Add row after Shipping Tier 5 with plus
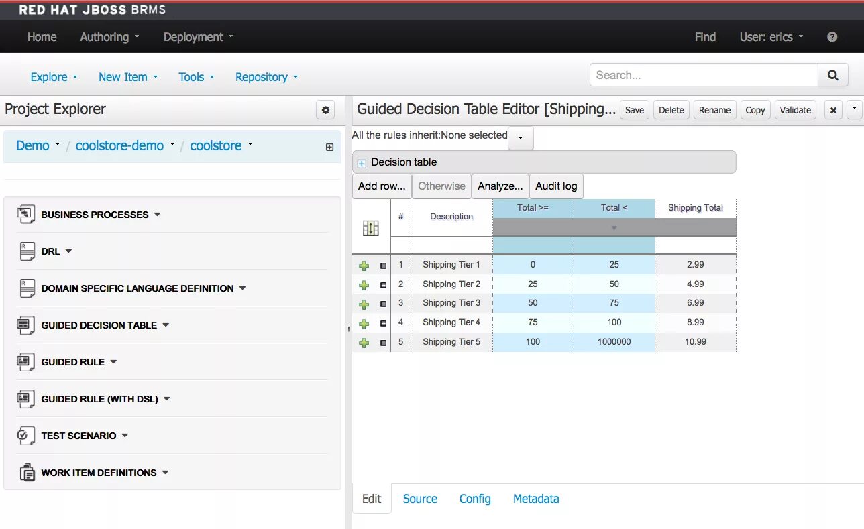 click(x=364, y=343)
